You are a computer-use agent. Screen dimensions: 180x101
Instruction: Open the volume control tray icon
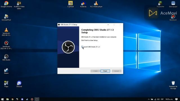(158, 99)
